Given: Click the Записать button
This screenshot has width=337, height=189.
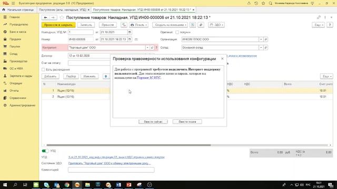Looking at the screenshot, I should [x=86, y=25].
